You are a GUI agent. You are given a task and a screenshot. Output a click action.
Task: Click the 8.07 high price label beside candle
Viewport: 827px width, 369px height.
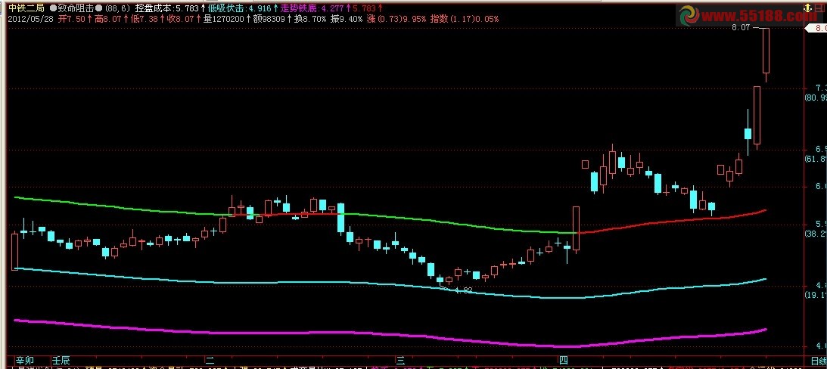click(741, 27)
